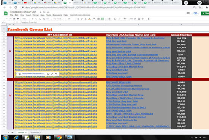Open Windows Explorer folder in taskbar
209x140 pixels.
37,137
